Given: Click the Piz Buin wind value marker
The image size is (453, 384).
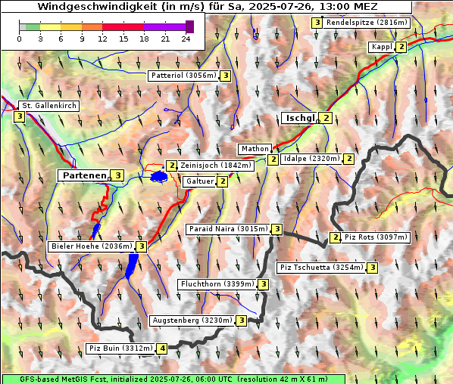Looking at the screenshot, I should (x=162, y=348).
